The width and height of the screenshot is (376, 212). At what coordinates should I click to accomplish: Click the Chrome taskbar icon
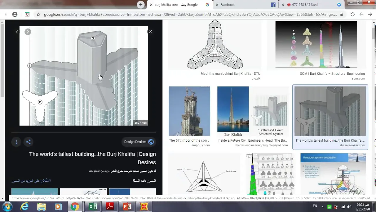pos(75,207)
